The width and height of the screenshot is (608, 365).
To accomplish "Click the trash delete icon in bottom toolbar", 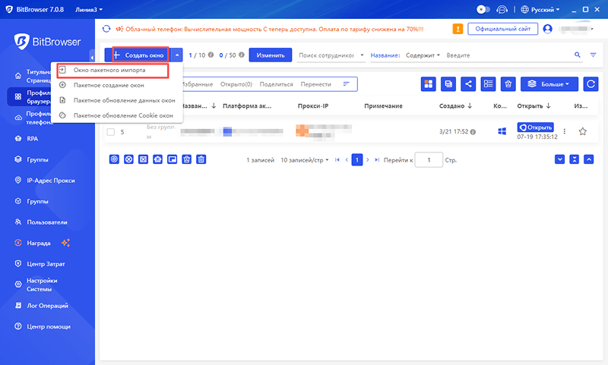I will 201,159.
